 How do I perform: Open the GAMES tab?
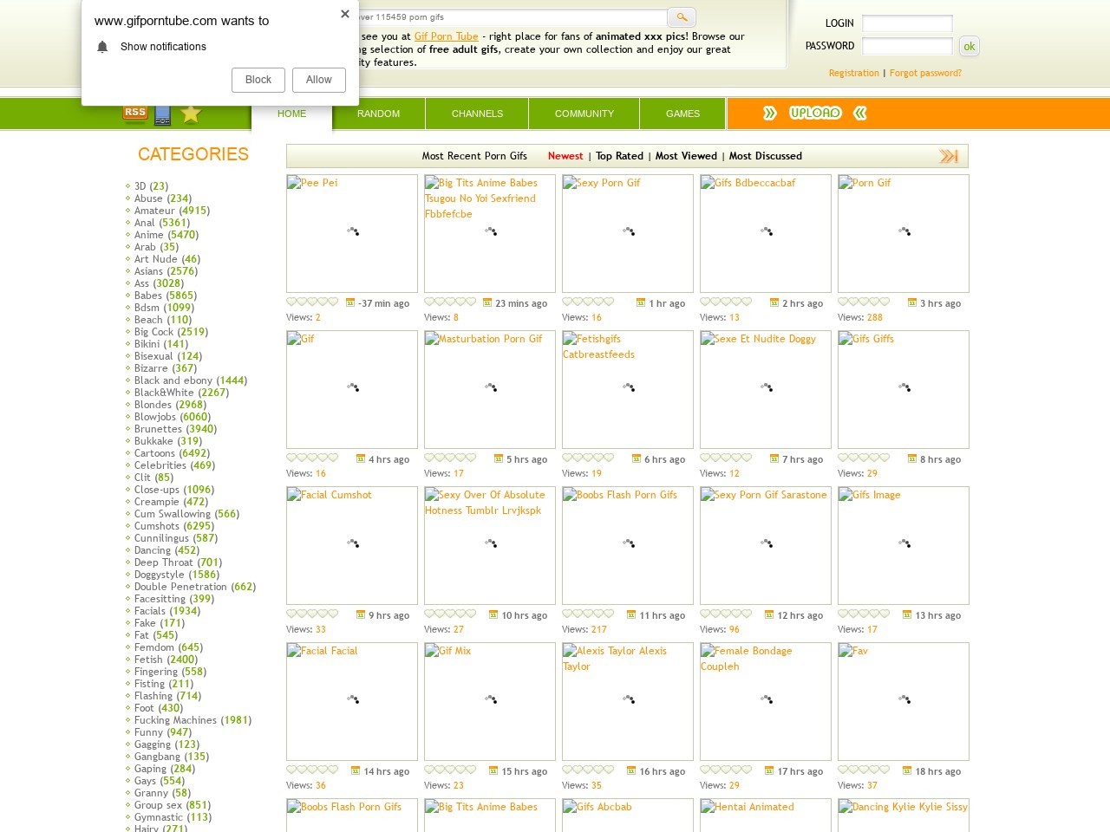(682, 114)
